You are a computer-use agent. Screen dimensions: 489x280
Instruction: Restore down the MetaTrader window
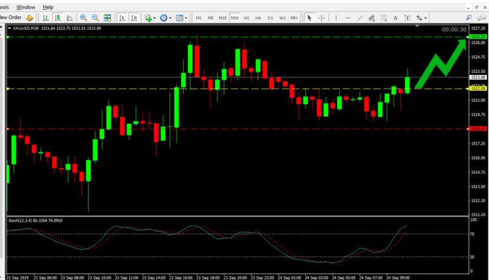click(476, 7)
